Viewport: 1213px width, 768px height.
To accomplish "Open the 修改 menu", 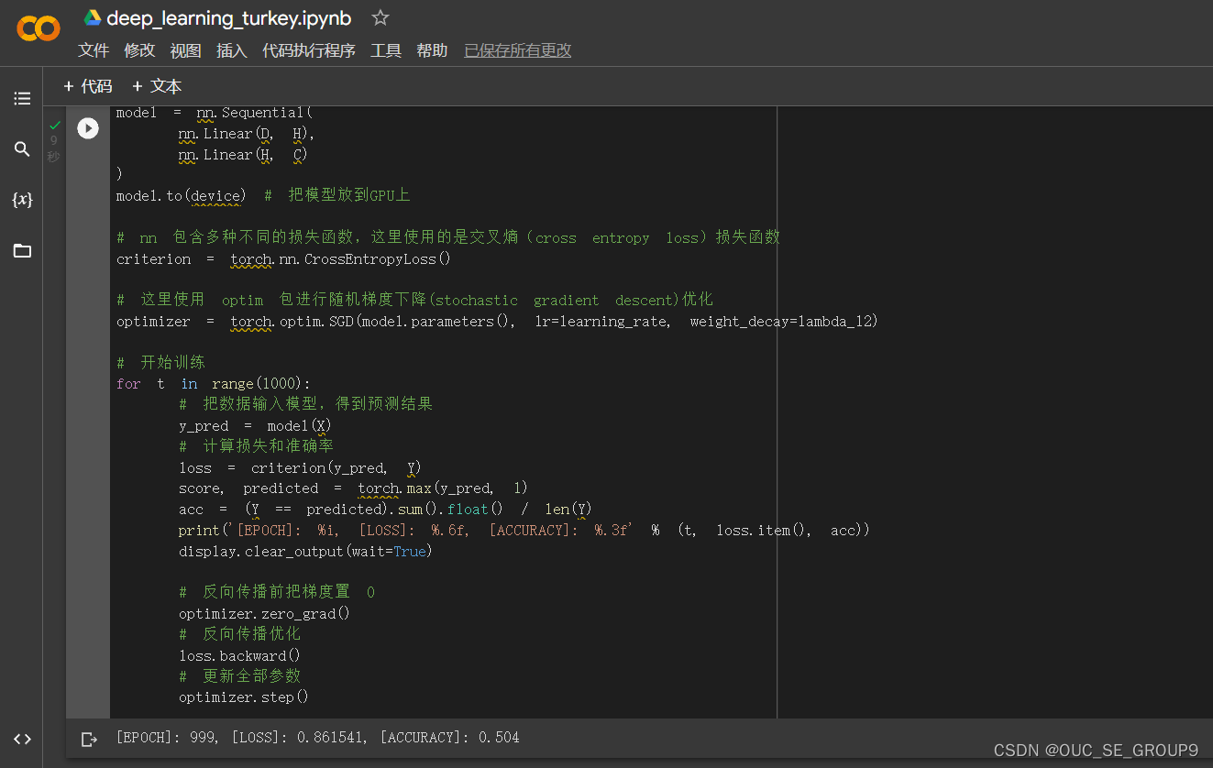I will click(139, 50).
